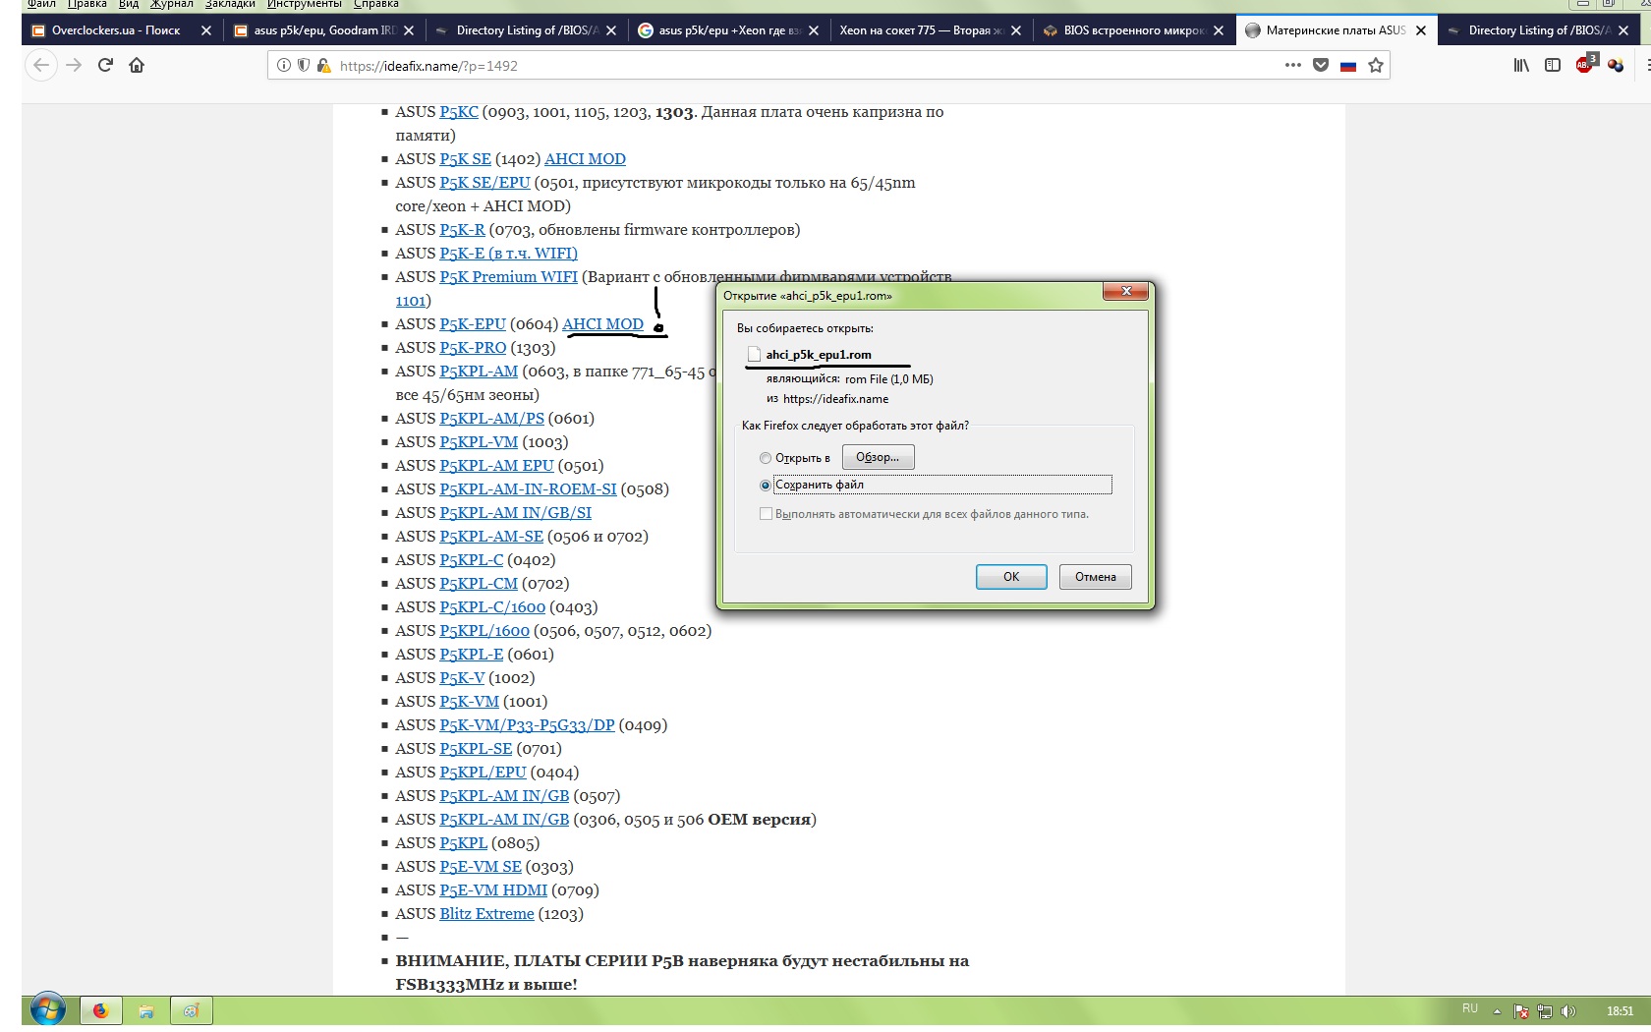Click the colored balls extension icon
Screen dimensions: 1651x1032
1616,66
